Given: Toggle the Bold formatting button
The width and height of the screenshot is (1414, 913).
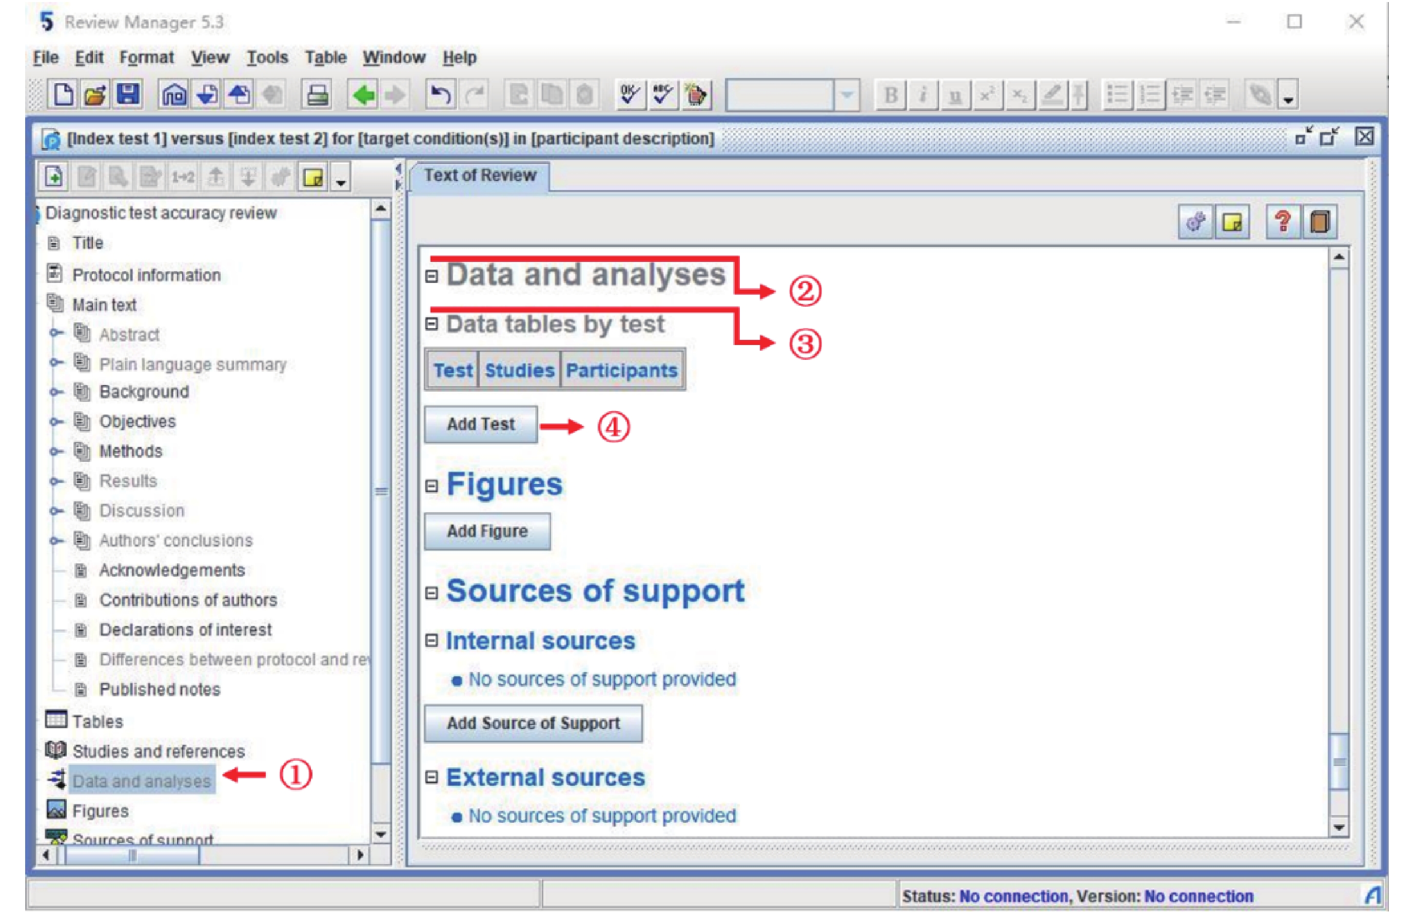Looking at the screenshot, I should pos(890,95).
